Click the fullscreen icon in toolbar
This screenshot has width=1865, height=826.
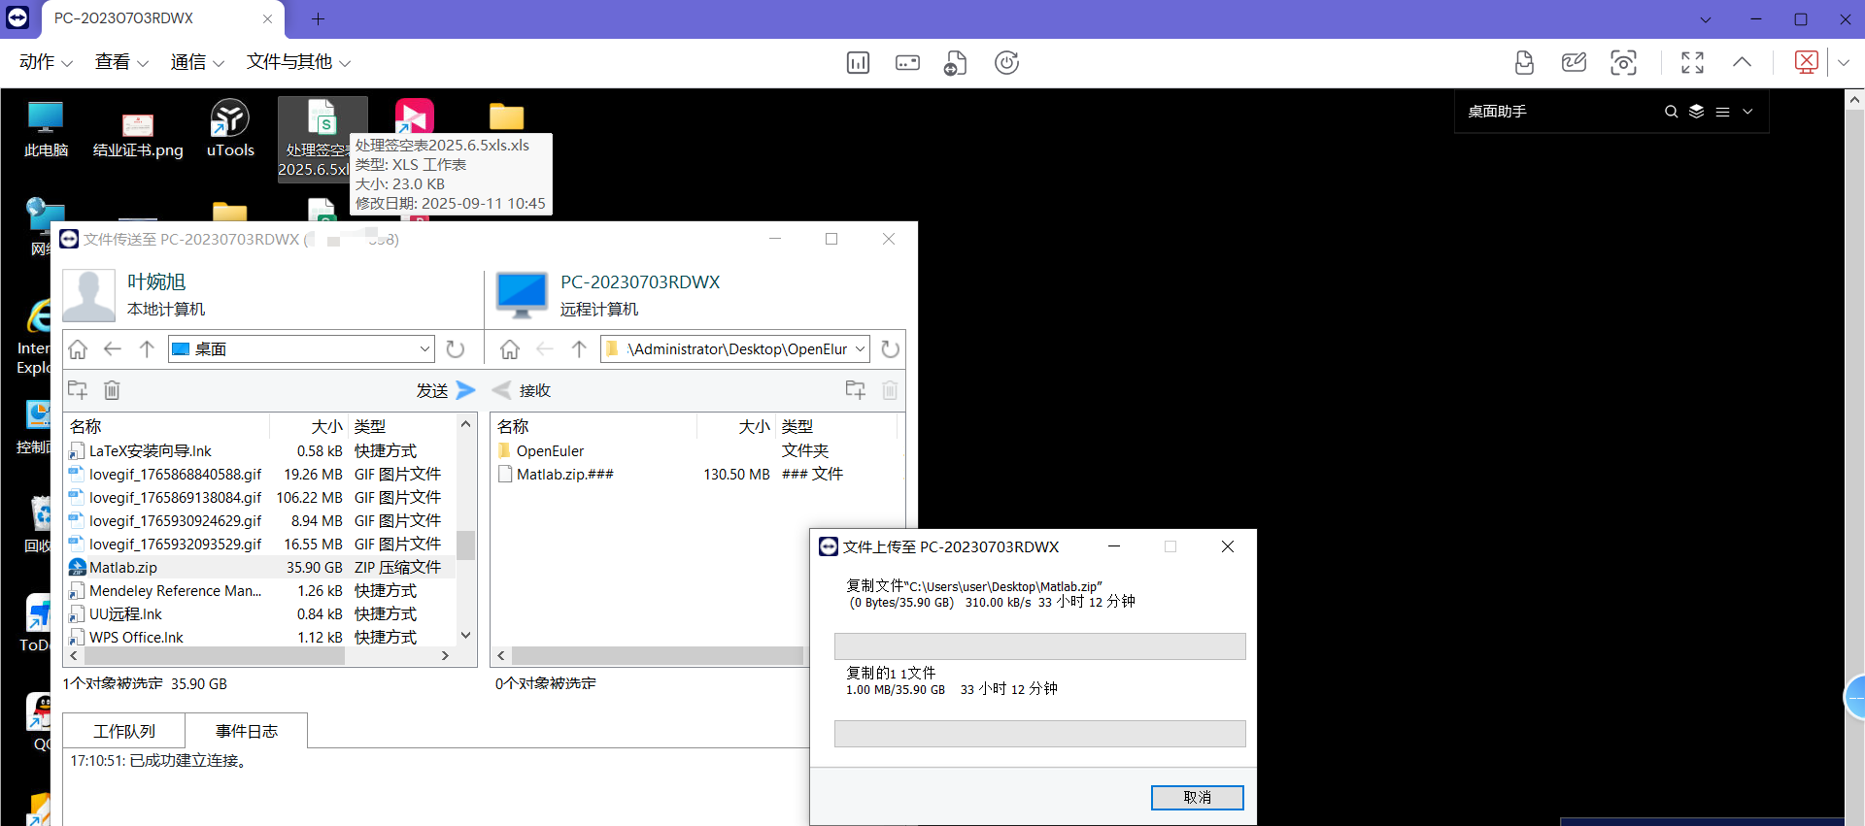point(1692,63)
